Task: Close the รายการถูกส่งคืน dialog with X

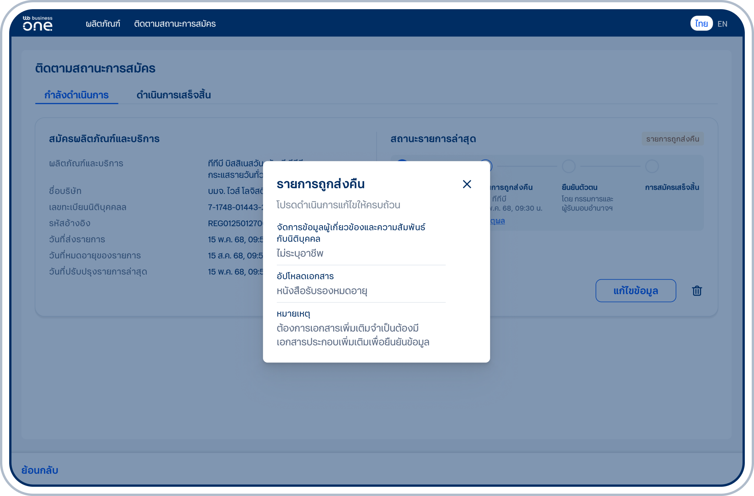Action: [467, 184]
